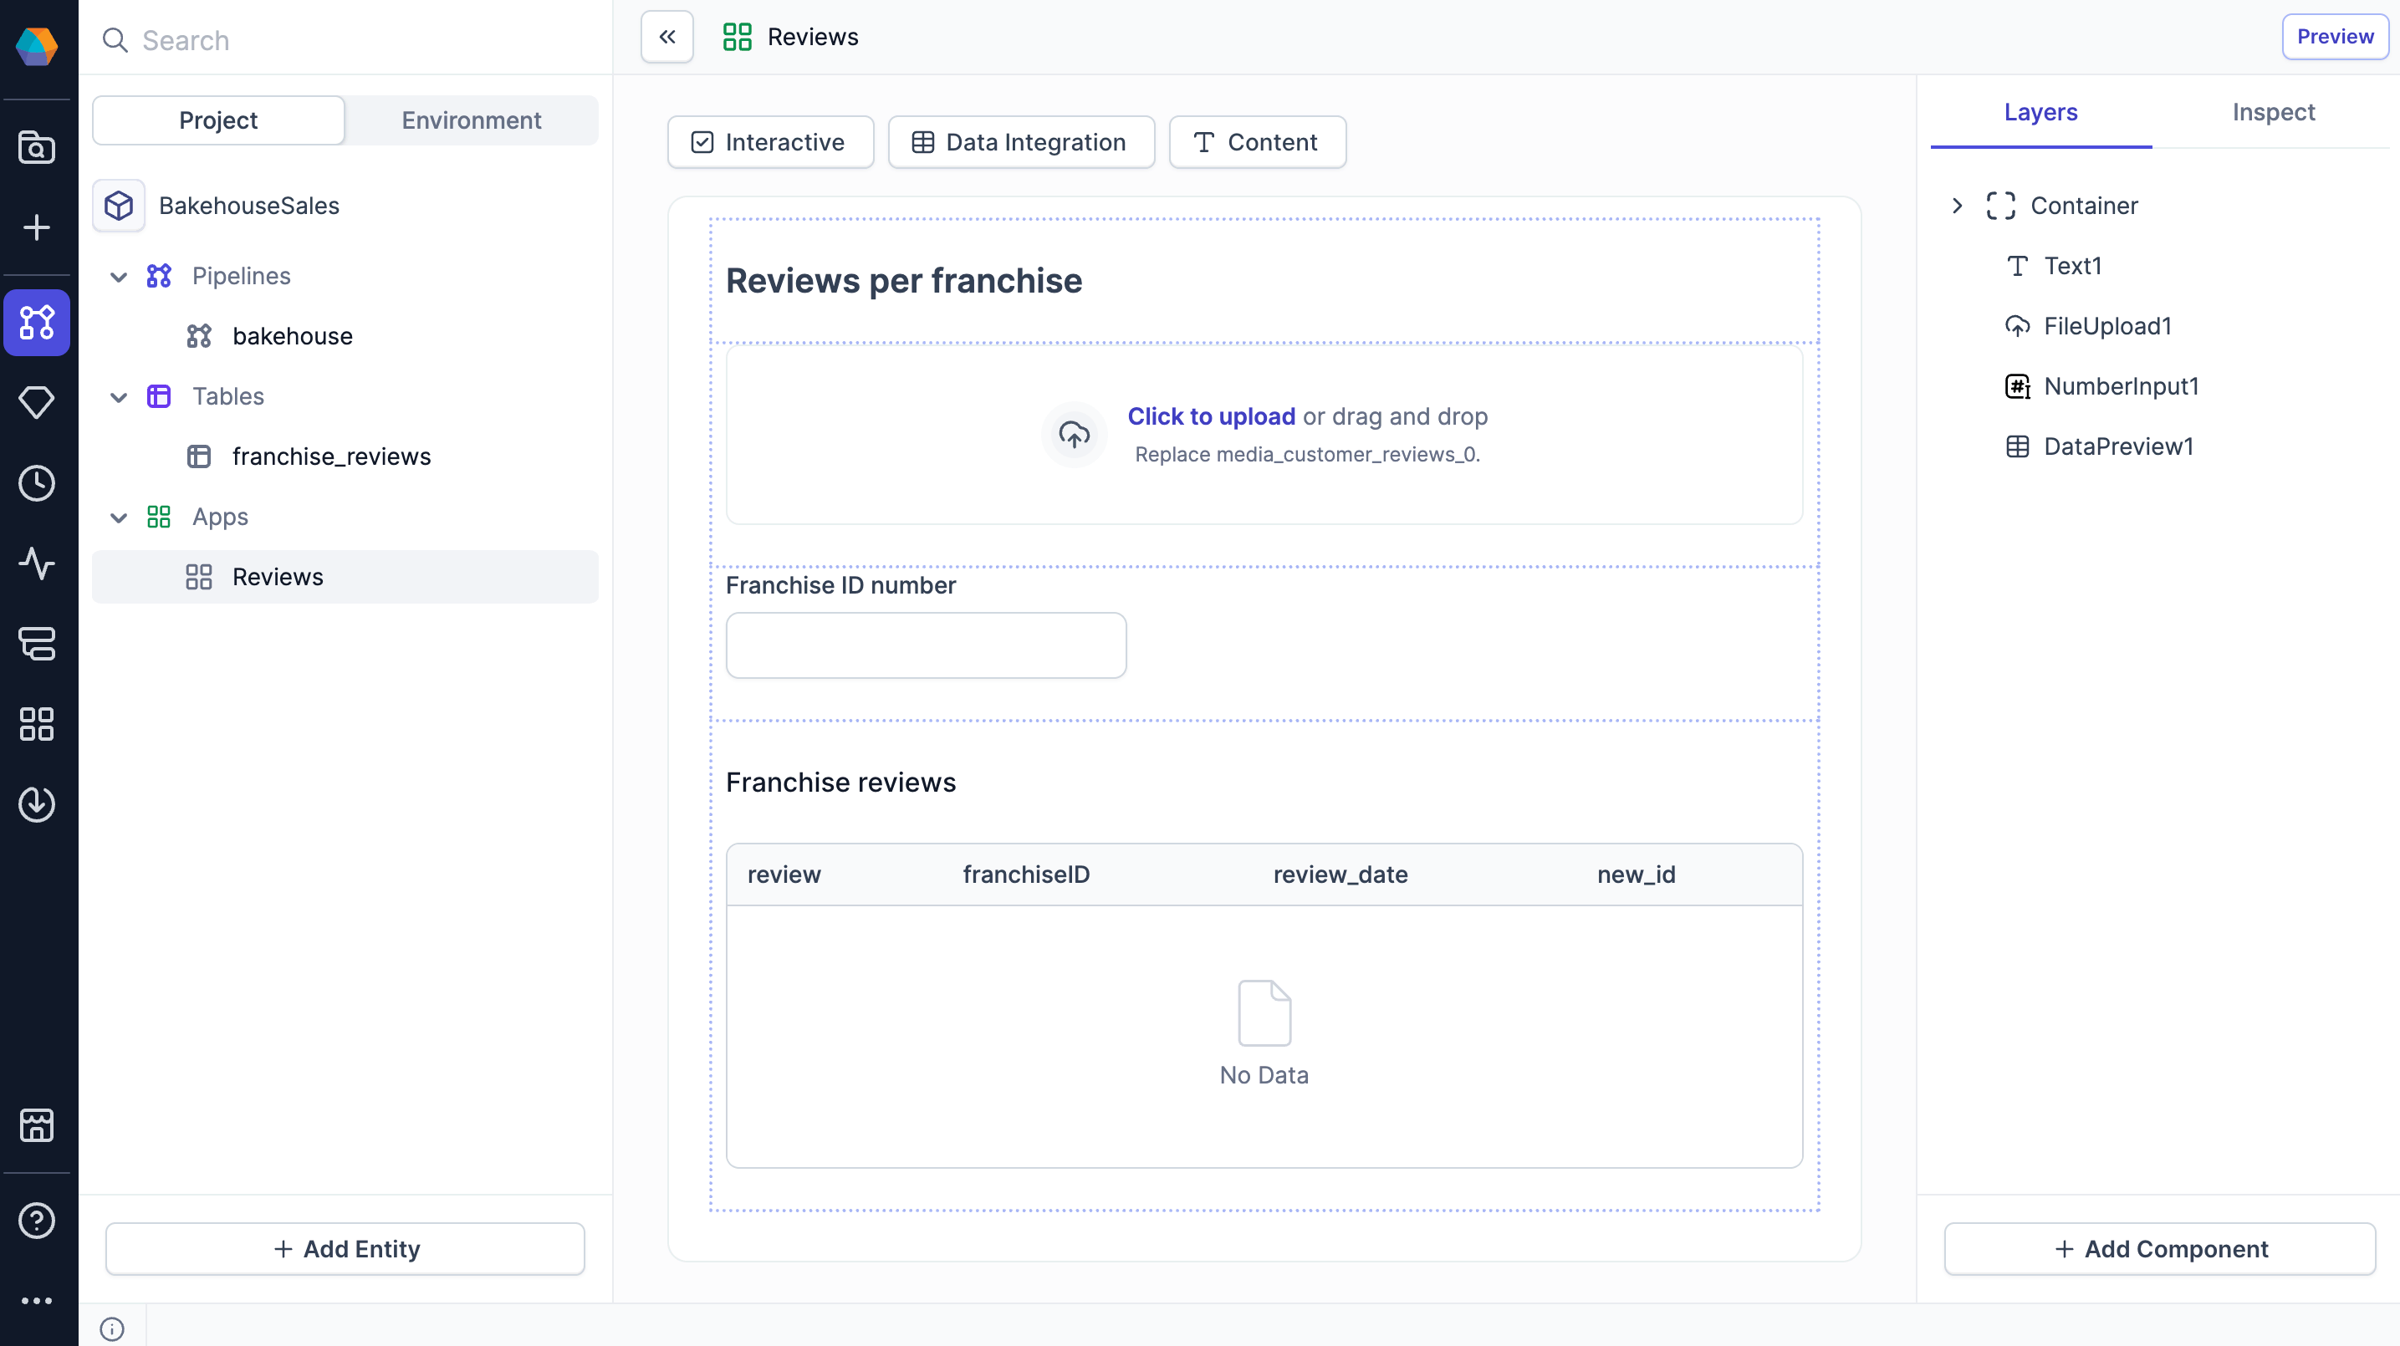Screen dimensions: 2400x1346
Task: Open the Environment tab
Action: (471, 120)
